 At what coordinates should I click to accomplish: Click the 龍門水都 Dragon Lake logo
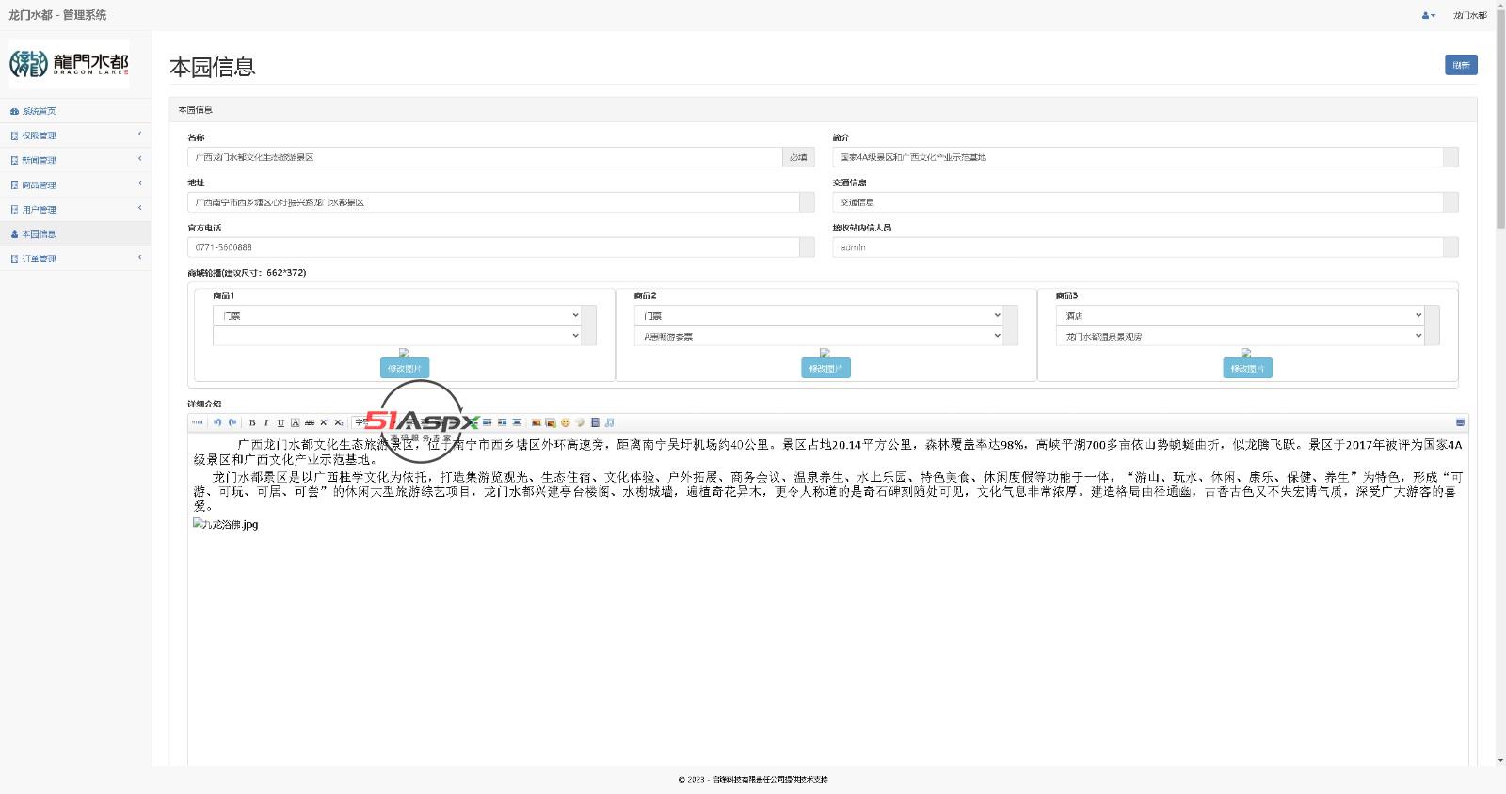[x=69, y=64]
